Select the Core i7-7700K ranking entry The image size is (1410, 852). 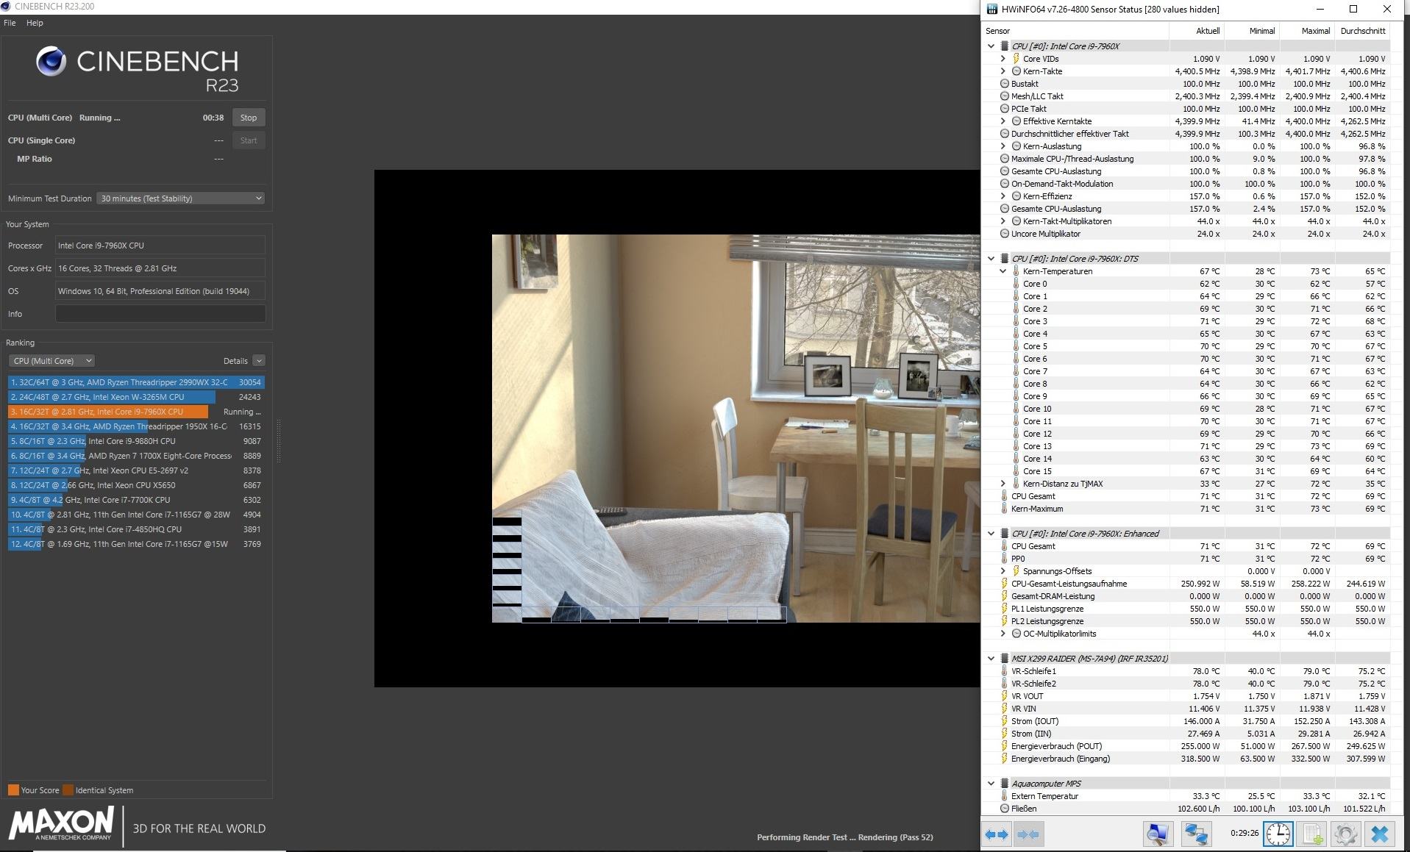tap(136, 500)
